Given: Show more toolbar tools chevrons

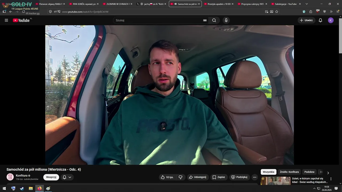Looking at the screenshot, I should (331, 12).
